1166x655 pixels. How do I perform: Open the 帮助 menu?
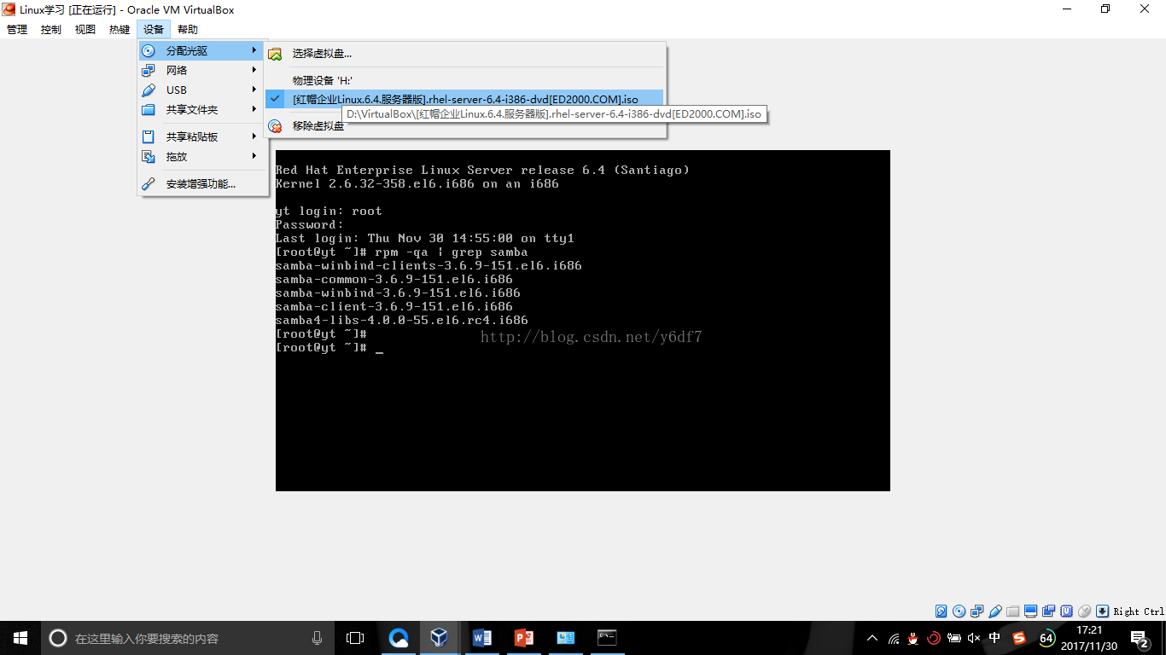[188, 30]
